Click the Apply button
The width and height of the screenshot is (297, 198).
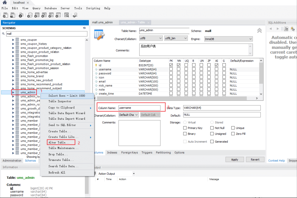pos(234,160)
